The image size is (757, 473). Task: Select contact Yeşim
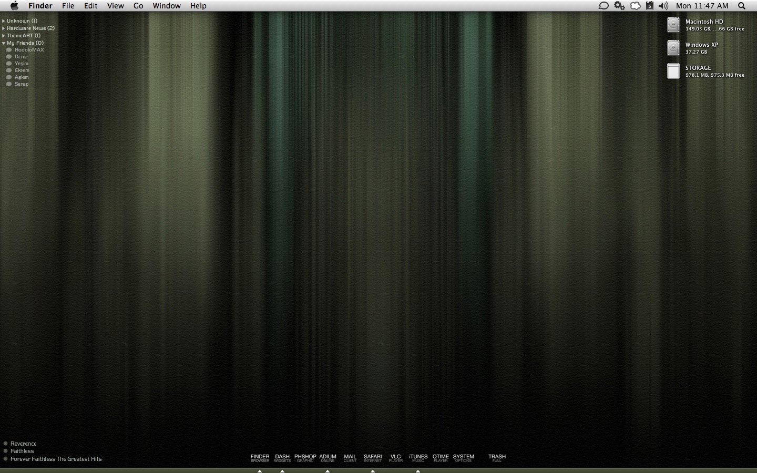(x=22, y=64)
